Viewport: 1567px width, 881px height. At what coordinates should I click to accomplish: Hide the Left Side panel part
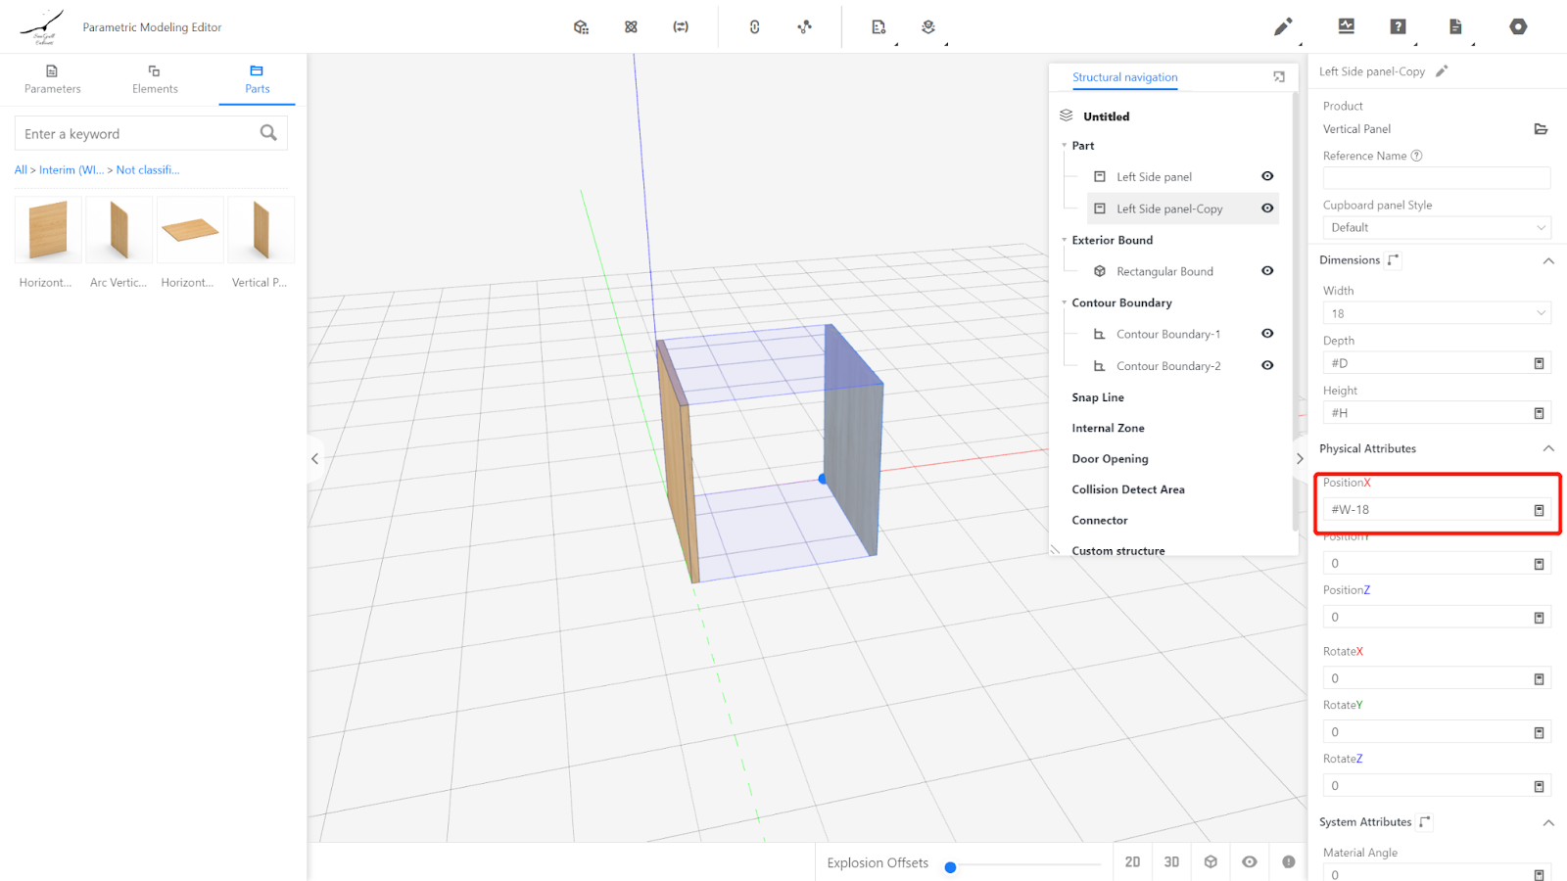pos(1267,176)
